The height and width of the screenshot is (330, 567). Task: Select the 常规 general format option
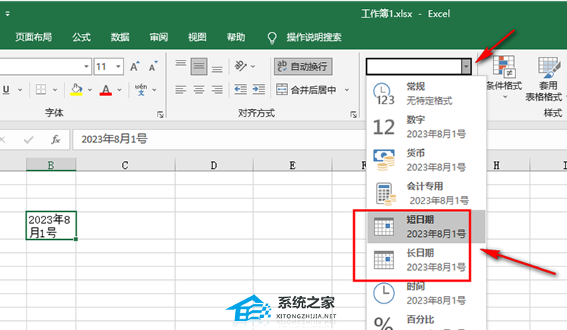[426, 94]
